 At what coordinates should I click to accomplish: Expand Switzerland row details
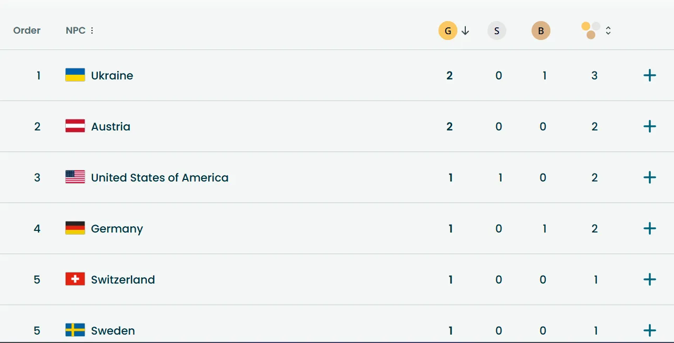point(650,279)
